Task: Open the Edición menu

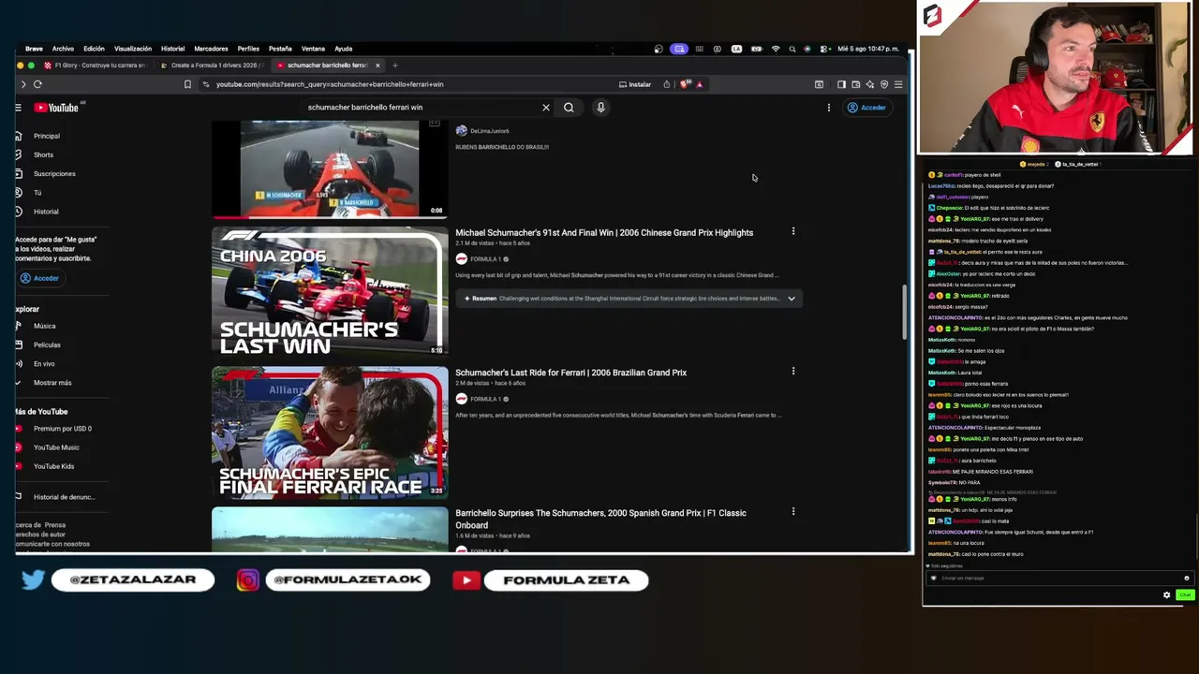Action: [x=94, y=49]
